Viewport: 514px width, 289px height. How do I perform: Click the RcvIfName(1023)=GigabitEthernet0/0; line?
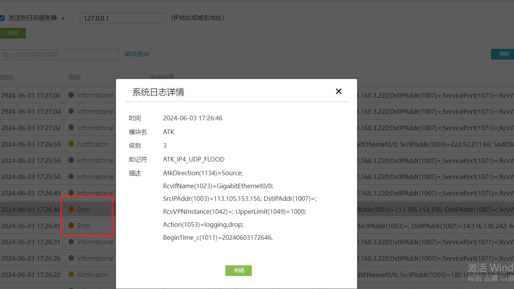coord(218,186)
